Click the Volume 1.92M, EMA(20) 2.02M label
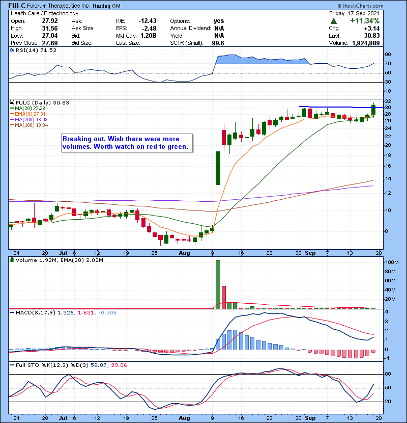Screen dimensions: 407x423 [59, 260]
